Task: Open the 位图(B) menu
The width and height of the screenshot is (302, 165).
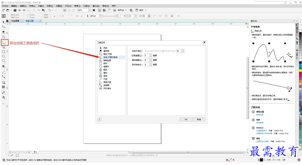Action: coord(59,6)
